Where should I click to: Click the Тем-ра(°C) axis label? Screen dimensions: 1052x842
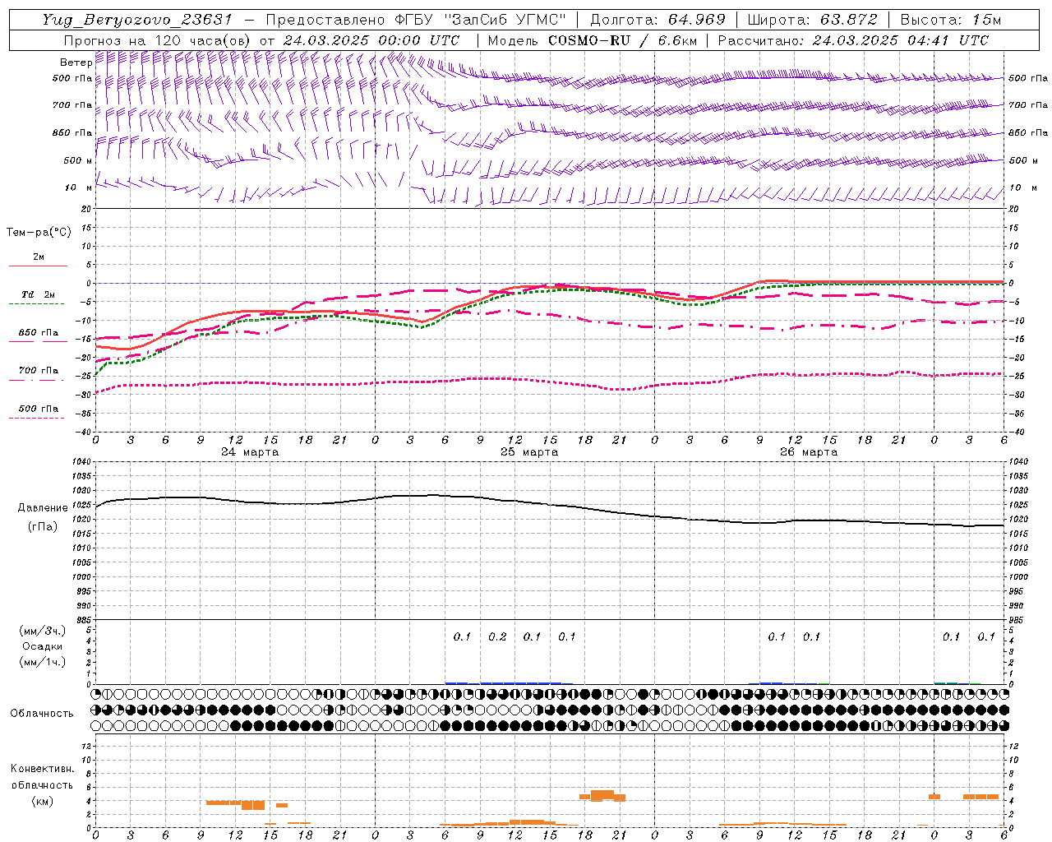point(39,233)
